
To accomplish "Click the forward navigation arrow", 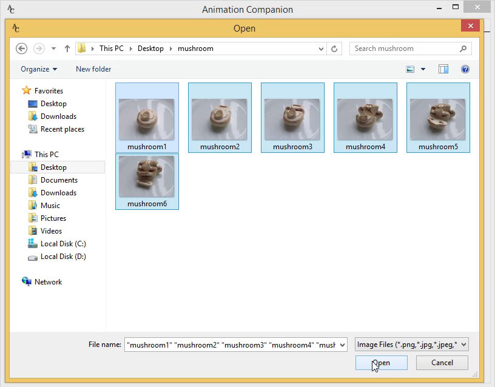I will 39,49.
